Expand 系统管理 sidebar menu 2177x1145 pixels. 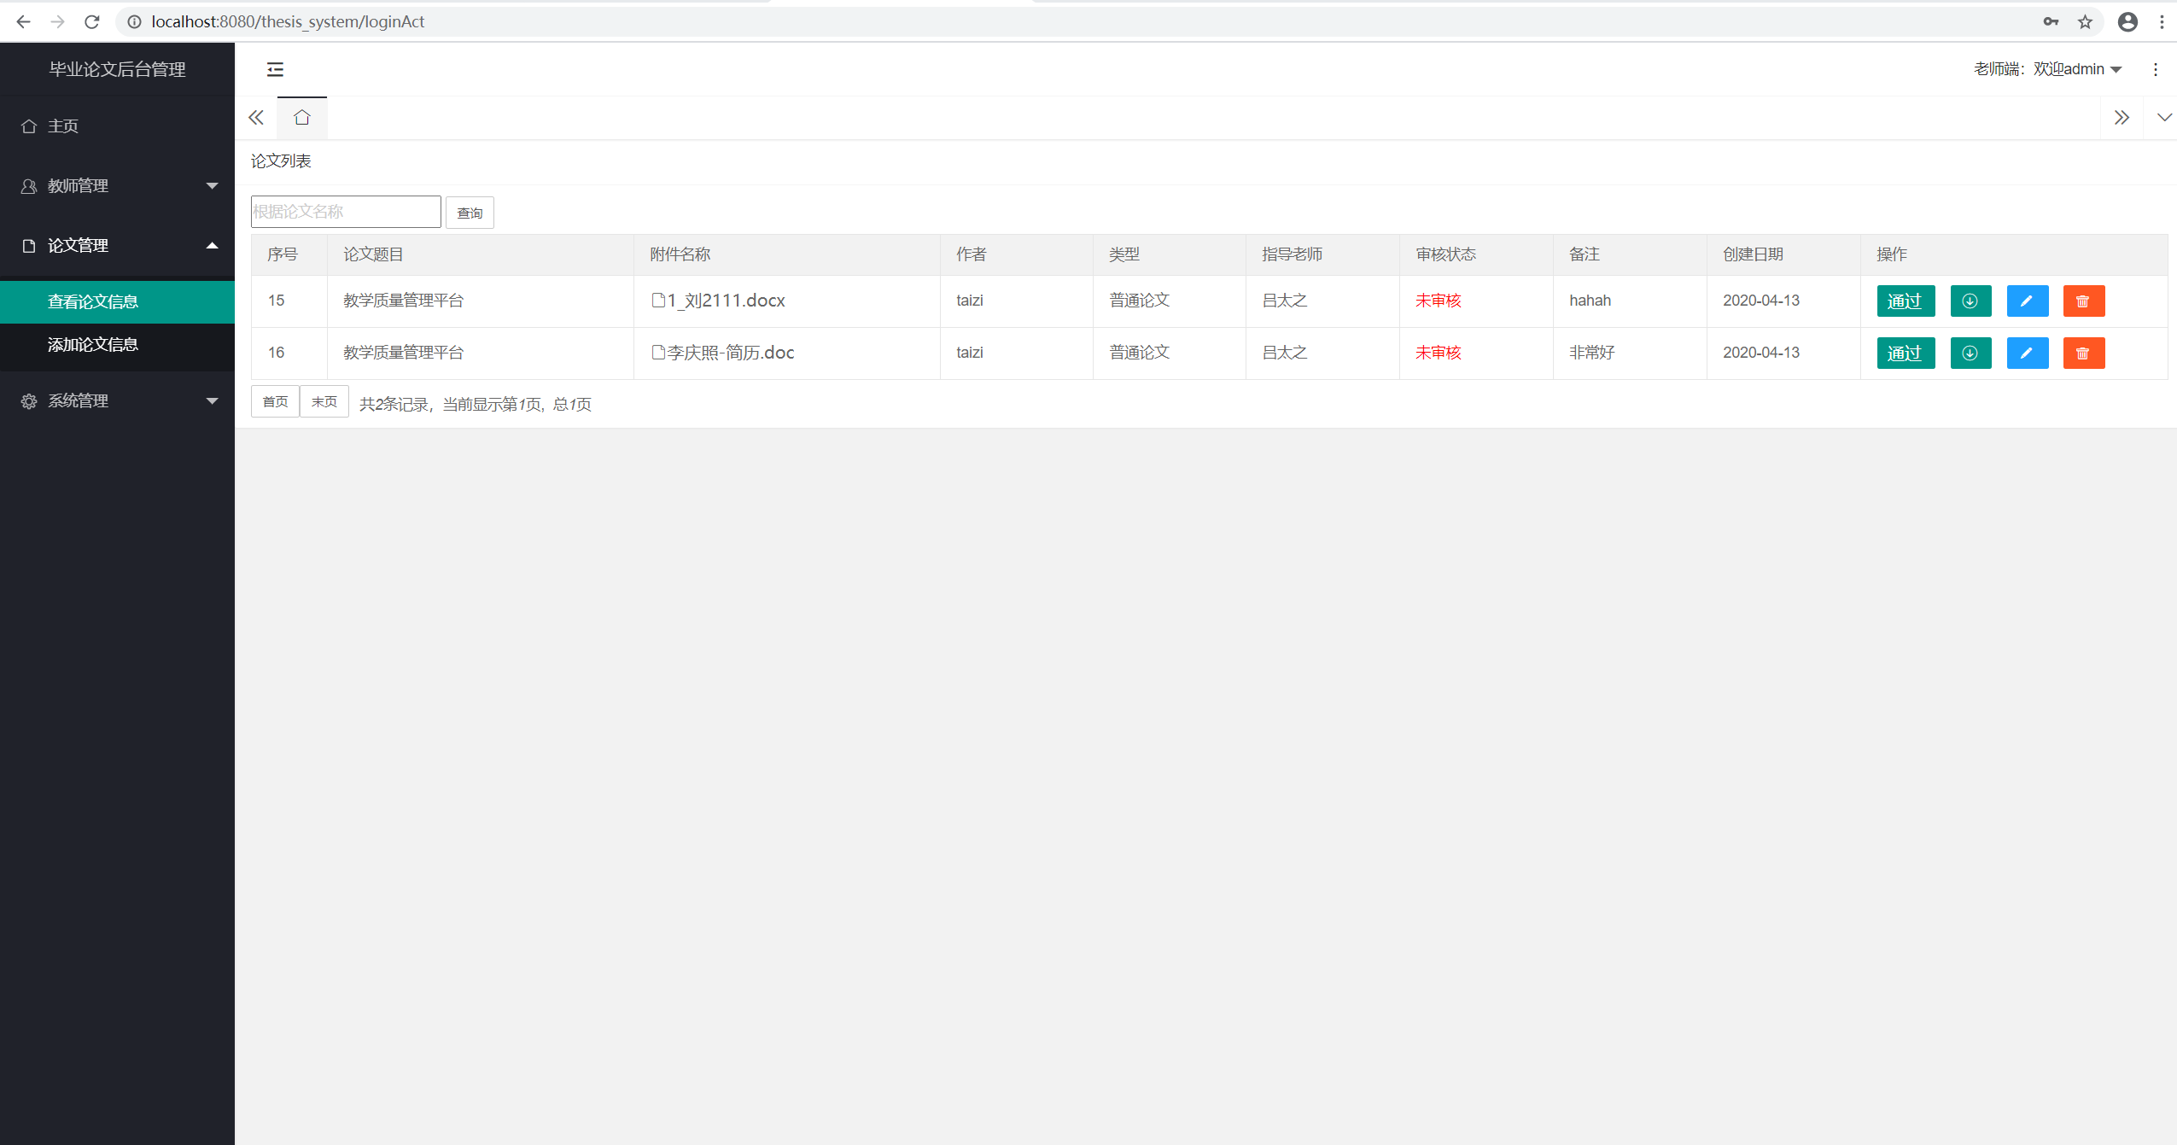[117, 401]
